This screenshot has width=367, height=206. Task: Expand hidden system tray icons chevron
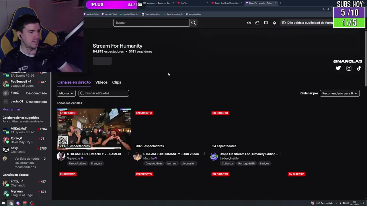[337, 203]
